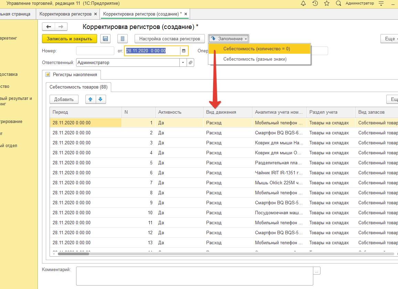
Task: Expand the Заполнение dropdown
Action: click(229, 39)
